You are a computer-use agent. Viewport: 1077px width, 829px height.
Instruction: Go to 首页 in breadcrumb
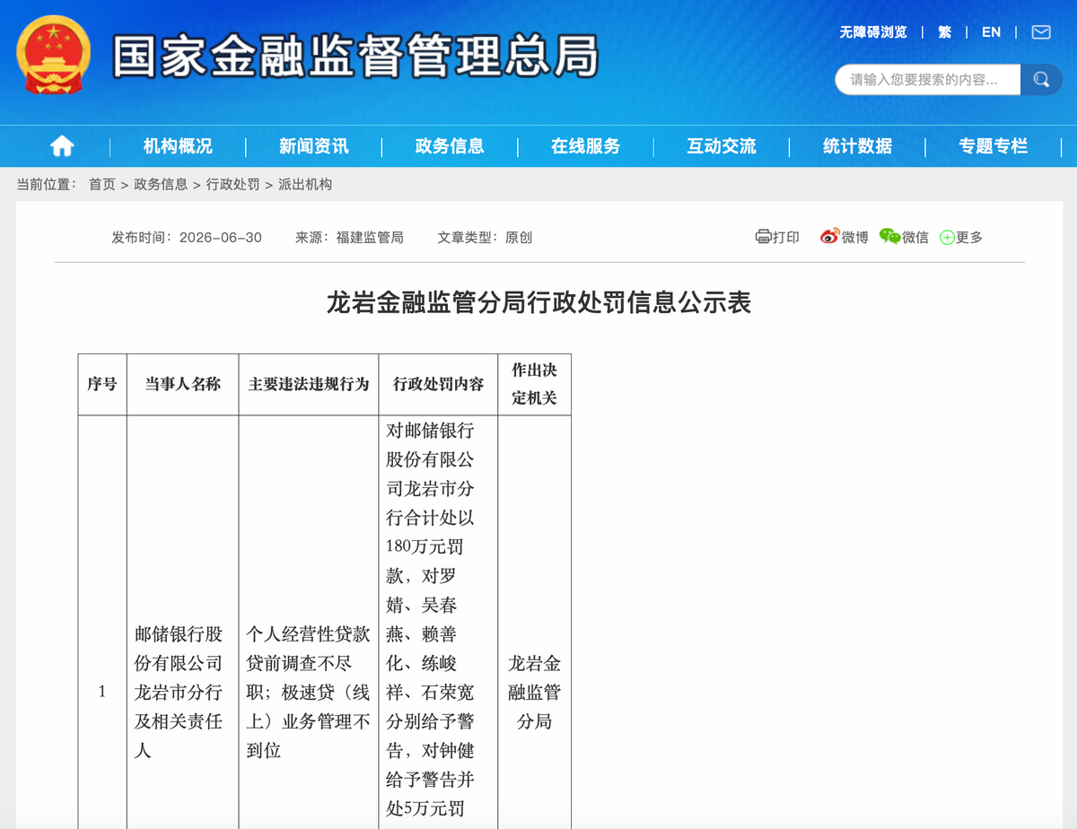pos(102,184)
